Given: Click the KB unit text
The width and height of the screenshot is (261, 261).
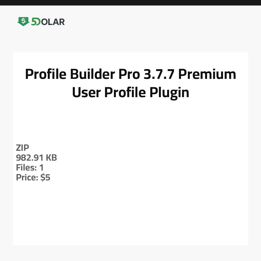Looking at the screenshot, I should point(51,158).
